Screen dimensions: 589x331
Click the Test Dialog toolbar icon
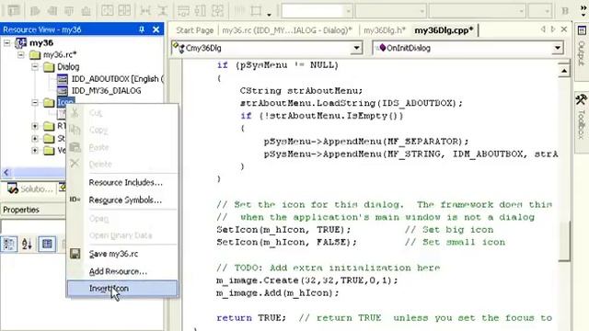point(14,10)
